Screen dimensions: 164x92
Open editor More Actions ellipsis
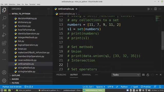click(160, 9)
